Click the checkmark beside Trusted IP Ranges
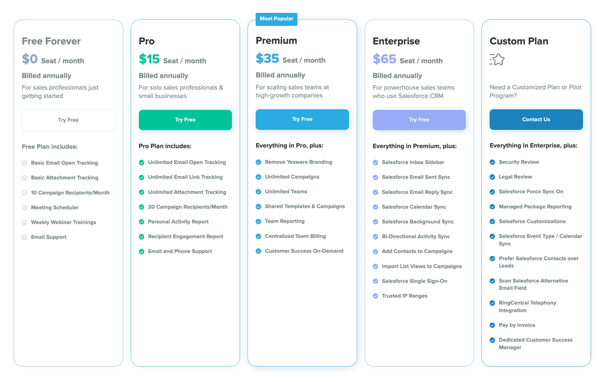607x382 pixels. (375, 296)
